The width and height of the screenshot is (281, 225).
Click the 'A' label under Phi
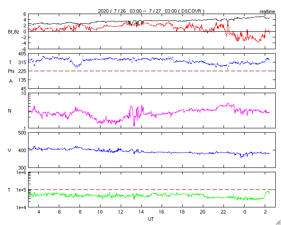click(11, 81)
